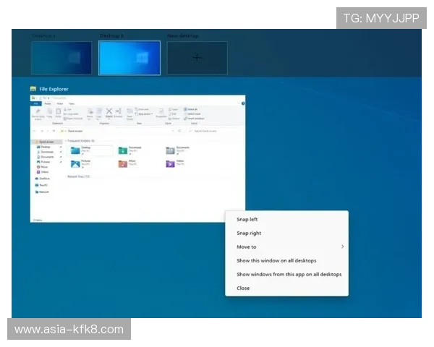Toggle Show this window on all desktops
This screenshot has height=347, width=434.
click(276, 261)
